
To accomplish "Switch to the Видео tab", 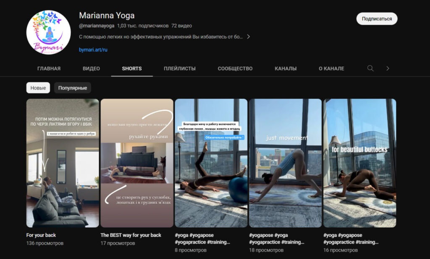I will 91,69.
